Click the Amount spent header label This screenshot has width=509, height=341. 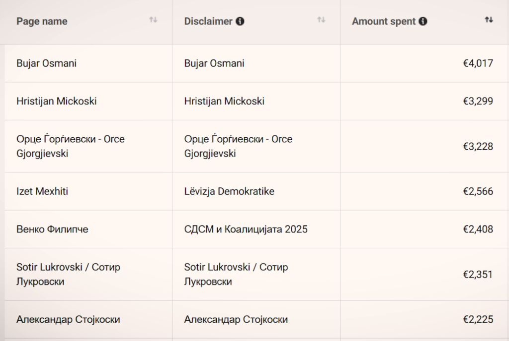pyautogui.click(x=383, y=21)
